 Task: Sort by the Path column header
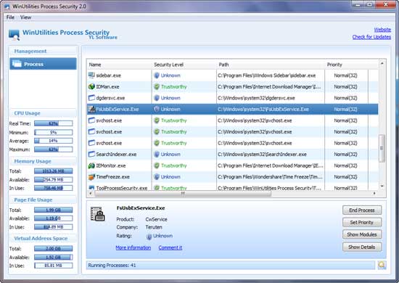pyautogui.click(x=271, y=65)
